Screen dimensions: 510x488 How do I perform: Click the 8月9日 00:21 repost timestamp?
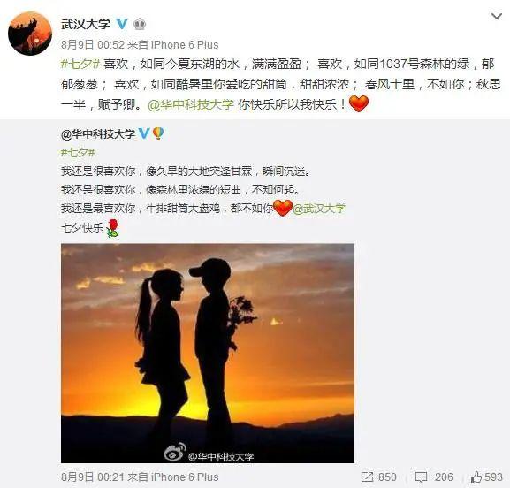click(93, 477)
